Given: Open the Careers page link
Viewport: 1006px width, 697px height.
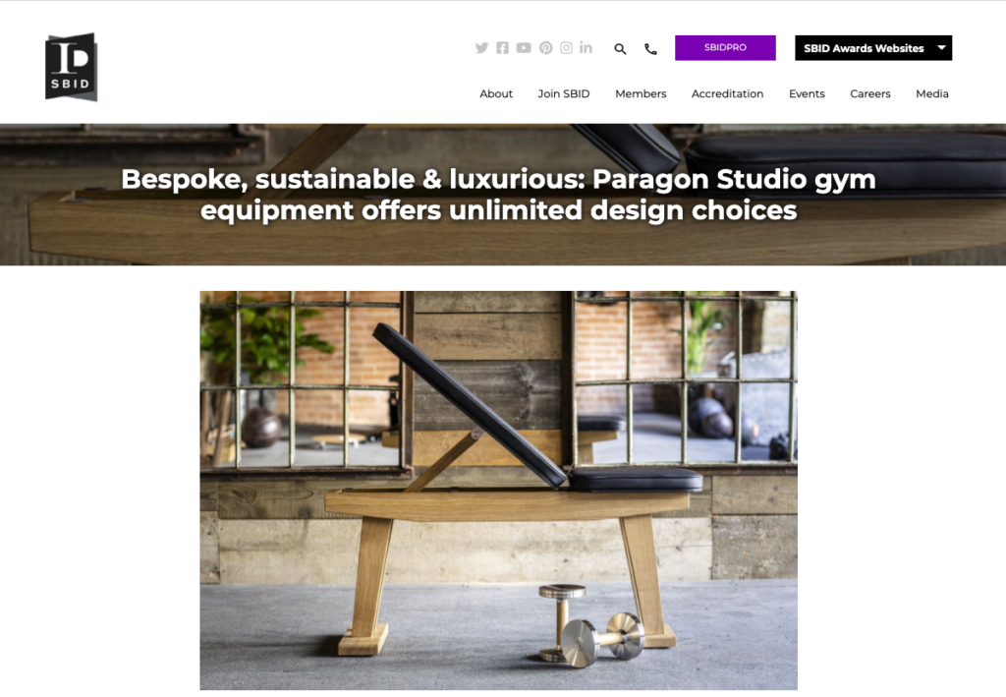Looking at the screenshot, I should (x=870, y=93).
